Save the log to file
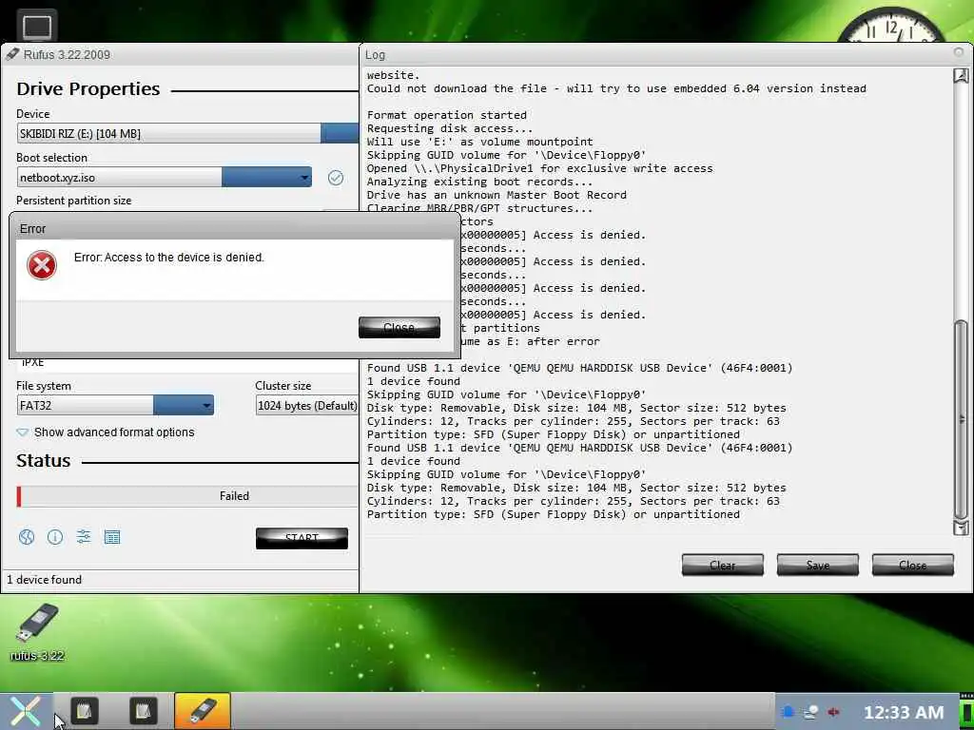The width and height of the screenshot is (974, 730). tap(817, 565)
